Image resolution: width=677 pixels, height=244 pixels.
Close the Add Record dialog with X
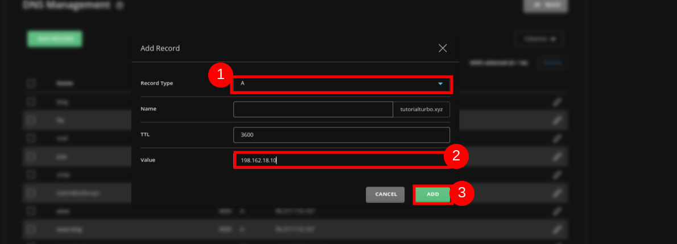click(443, 48)
